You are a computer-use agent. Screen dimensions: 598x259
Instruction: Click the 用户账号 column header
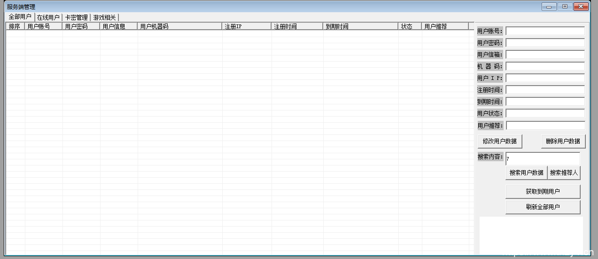44,26
